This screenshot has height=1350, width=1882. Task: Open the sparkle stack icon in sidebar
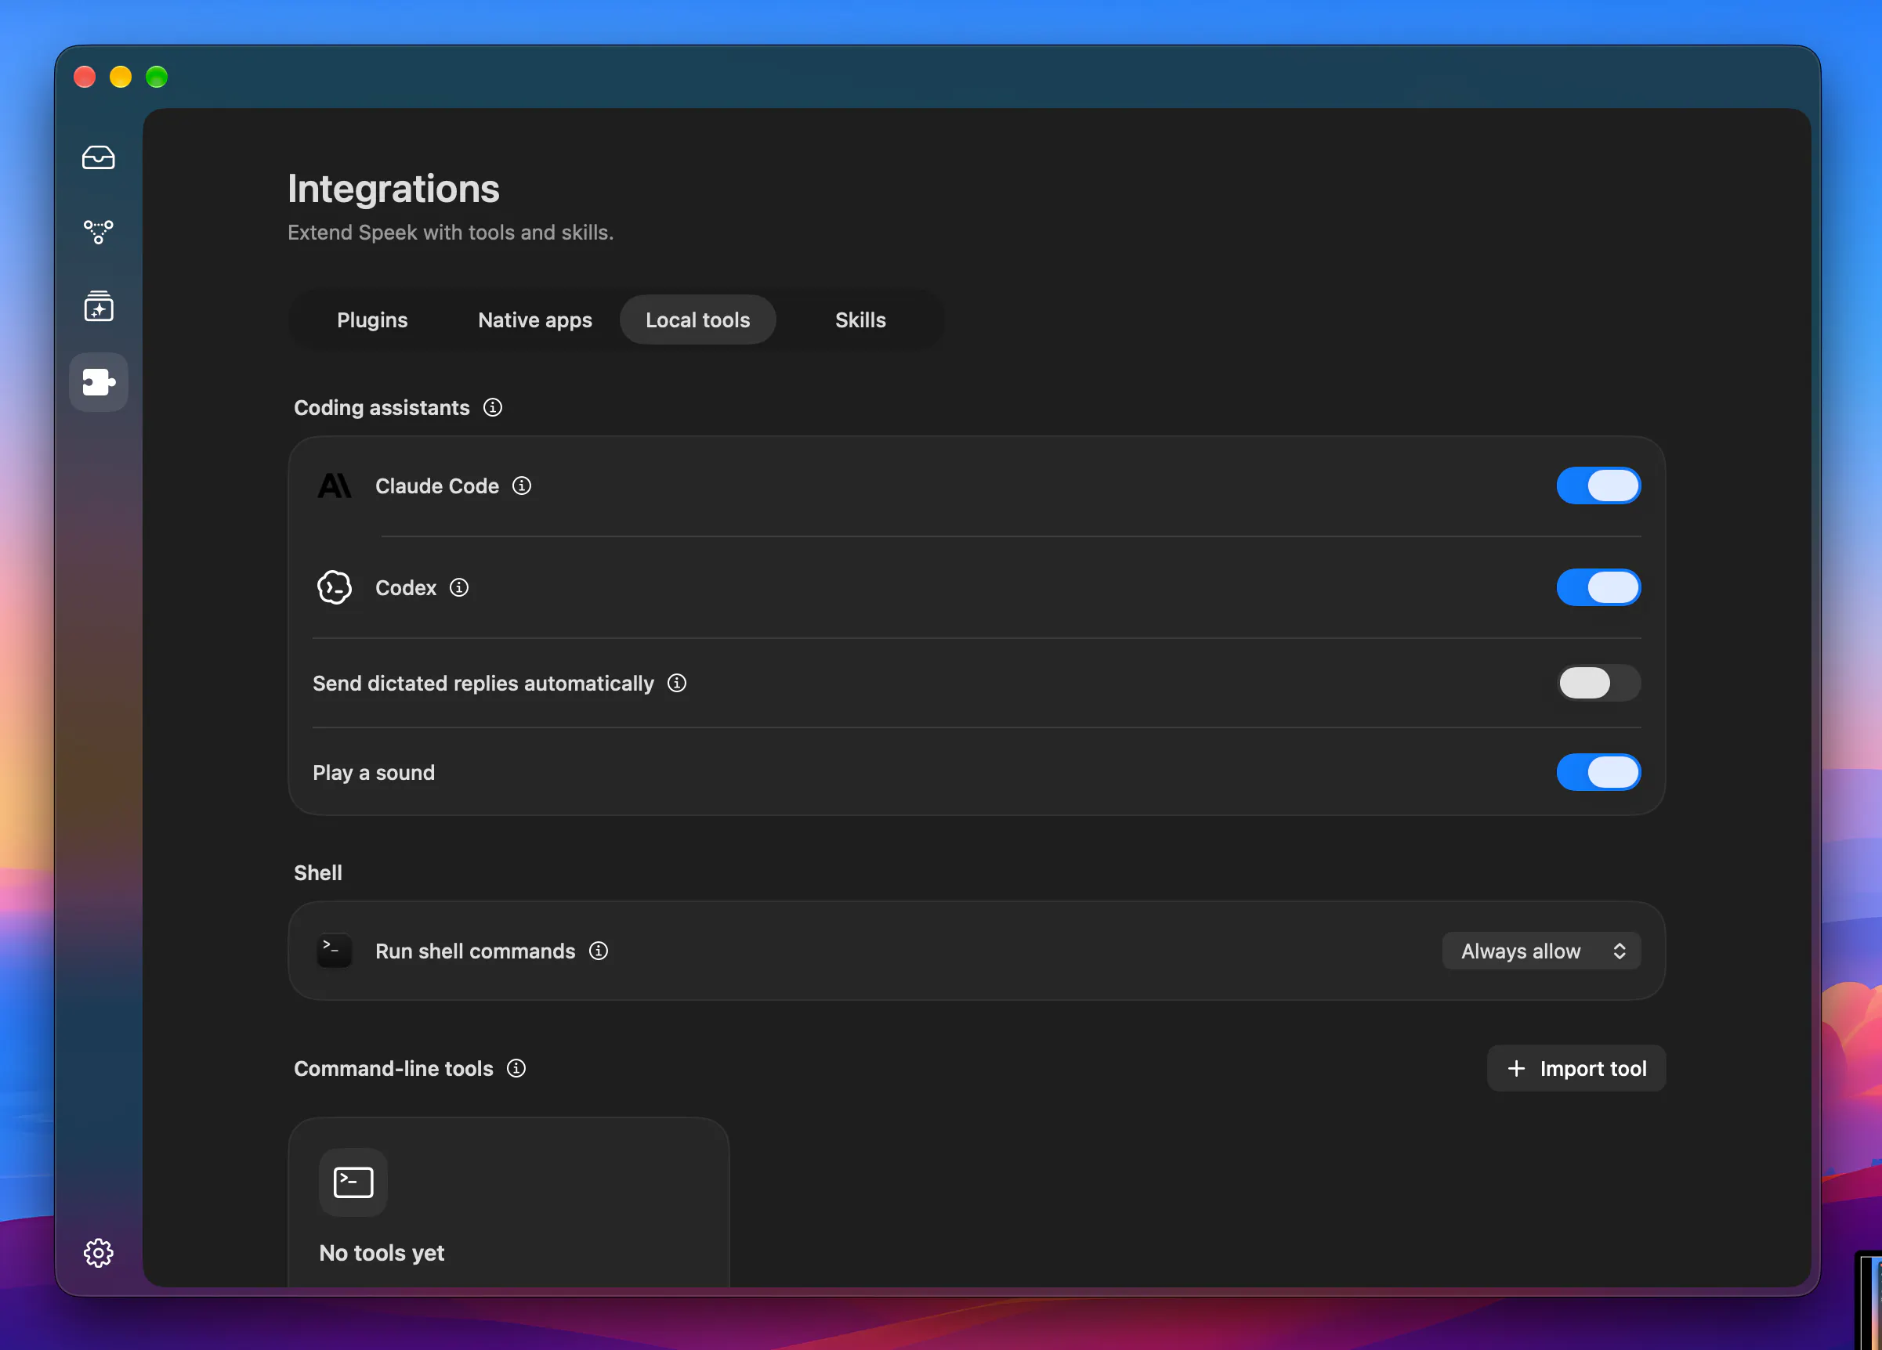pos(98,306)
